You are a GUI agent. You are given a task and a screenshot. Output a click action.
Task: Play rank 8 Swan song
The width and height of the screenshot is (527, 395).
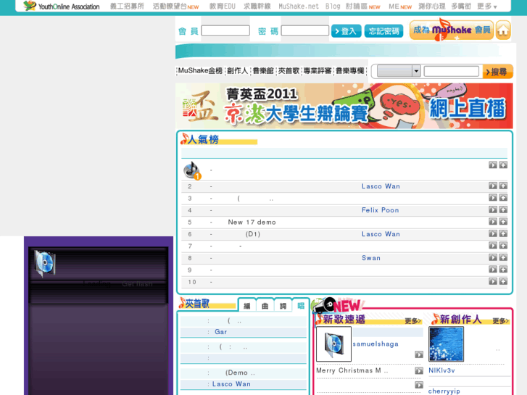pos(493,257)
